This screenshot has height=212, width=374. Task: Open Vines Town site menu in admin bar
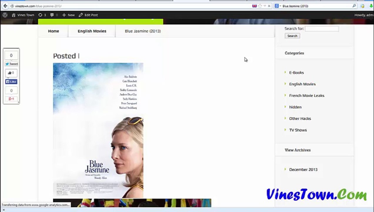pos(23,15)
